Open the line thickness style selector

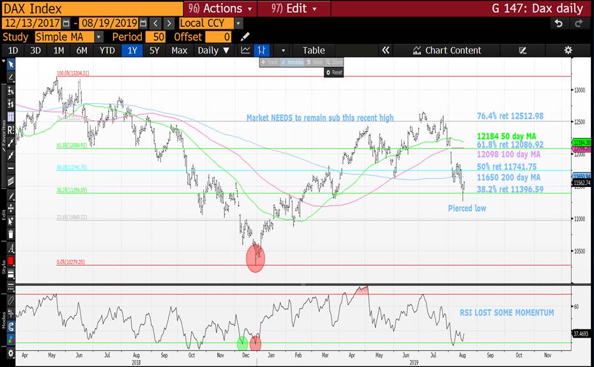pyautogui.click(x=11, y=273)
